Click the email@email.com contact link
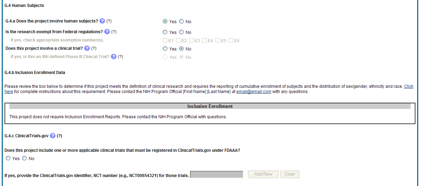Viewport: 421px width, 186px height. click(254, 92)
